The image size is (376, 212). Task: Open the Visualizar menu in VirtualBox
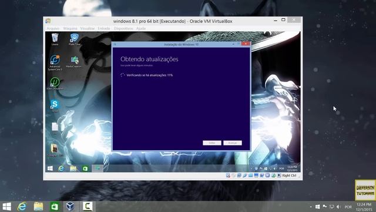(x=88, y=28)
